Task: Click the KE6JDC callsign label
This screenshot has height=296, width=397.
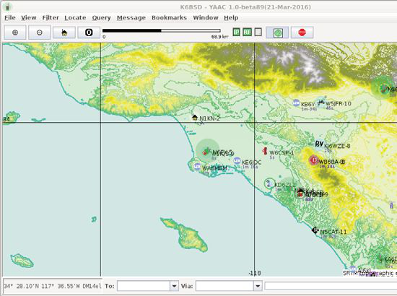Action: tap(251, 162)
